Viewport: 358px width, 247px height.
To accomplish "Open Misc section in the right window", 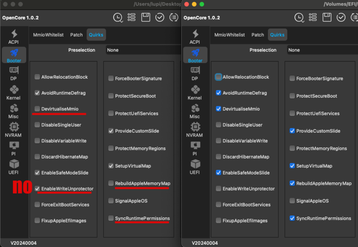I will (x=195, y=111).
